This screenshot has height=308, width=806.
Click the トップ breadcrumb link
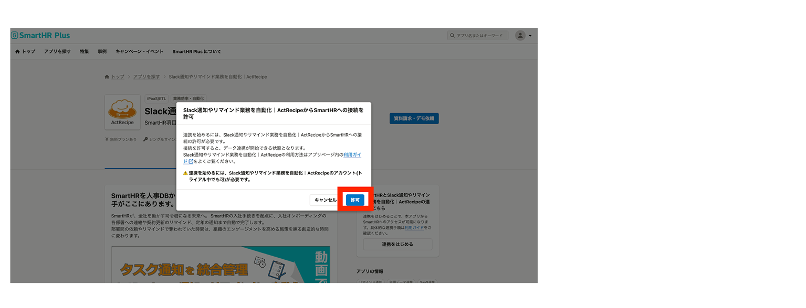(117, 77)
